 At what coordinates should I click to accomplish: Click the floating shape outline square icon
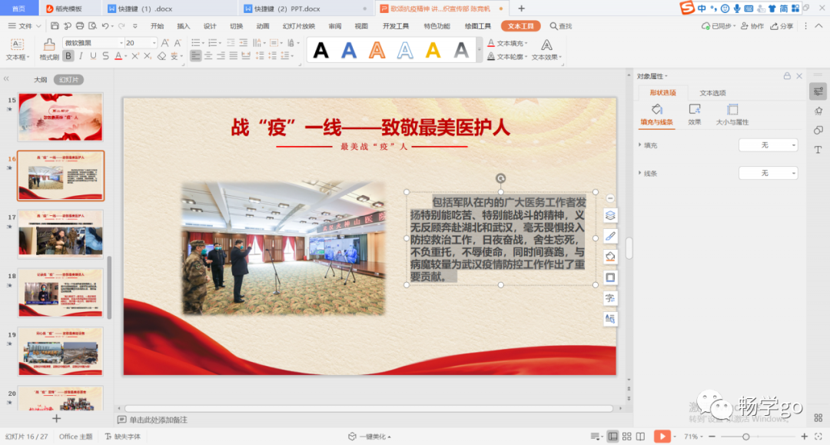[x=610, y=277]
